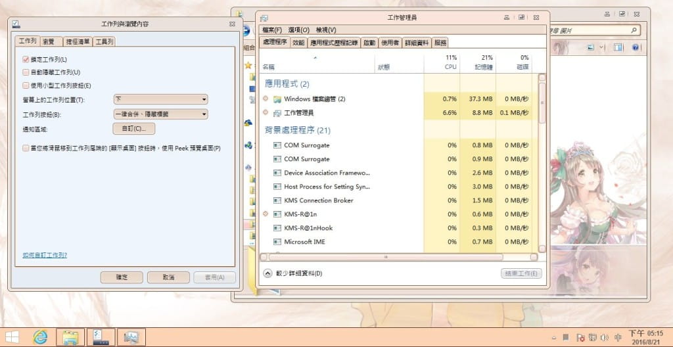The width and height of the screenshot is (673, 347).
Task: Click 確定 button in properties dialog
Action: click(x=122, y=277)
